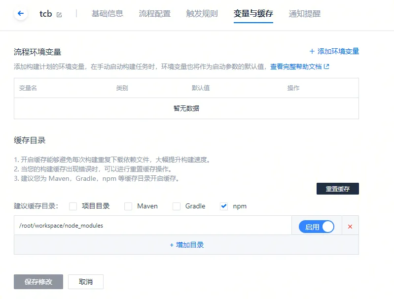Click the 重置缓存 button
394x299 pixels.
pos(337,189)
